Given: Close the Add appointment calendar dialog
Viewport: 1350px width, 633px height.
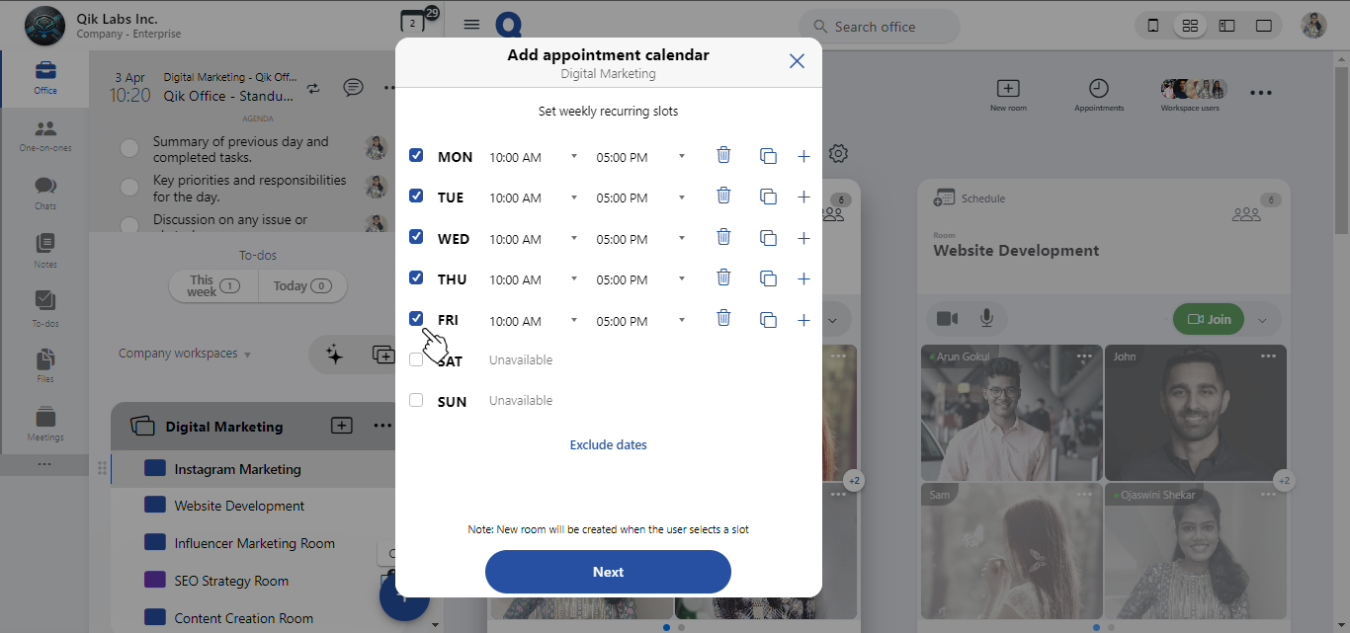Looking at the screenshot, I should (x=797, y=61).
